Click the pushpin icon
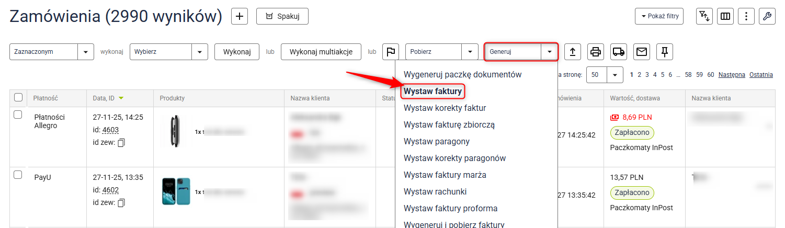This screenshot has height=228, width=785. coord(665,52)
